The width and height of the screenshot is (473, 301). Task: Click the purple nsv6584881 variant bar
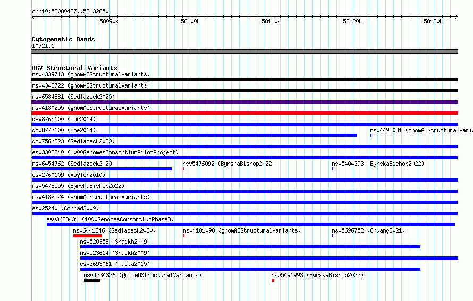[244, 102]
